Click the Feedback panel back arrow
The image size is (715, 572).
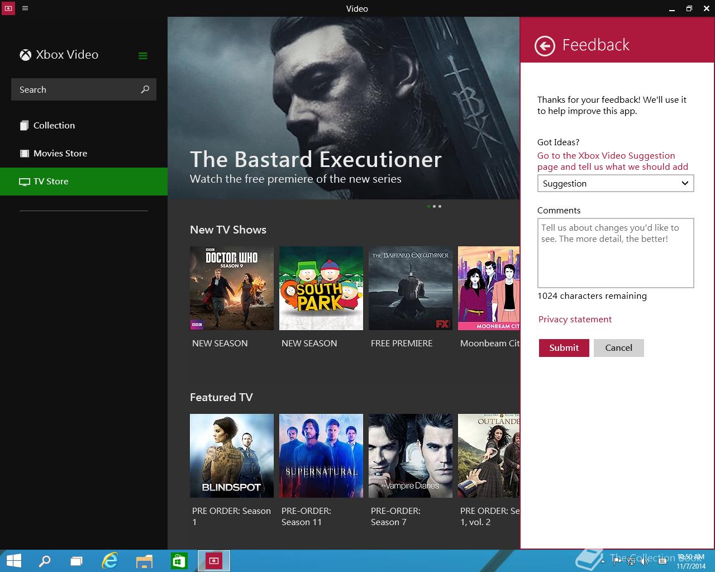click(545, 46)
